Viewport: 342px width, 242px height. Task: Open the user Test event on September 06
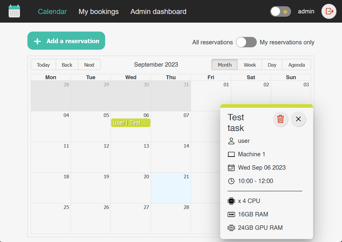point(130,122)
